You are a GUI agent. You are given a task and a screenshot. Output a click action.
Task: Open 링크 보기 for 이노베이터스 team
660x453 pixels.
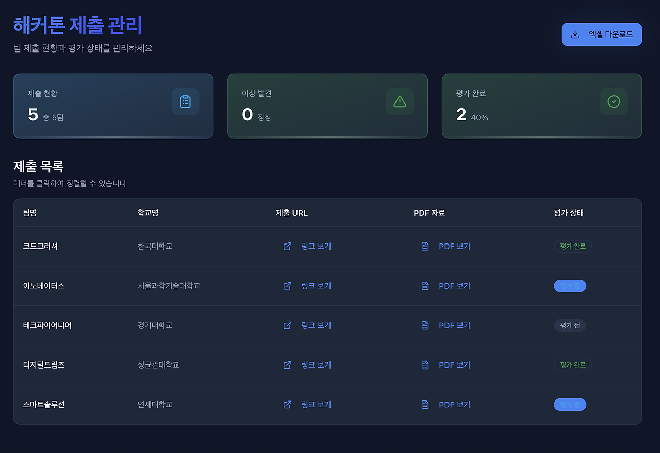click(316, 286)
